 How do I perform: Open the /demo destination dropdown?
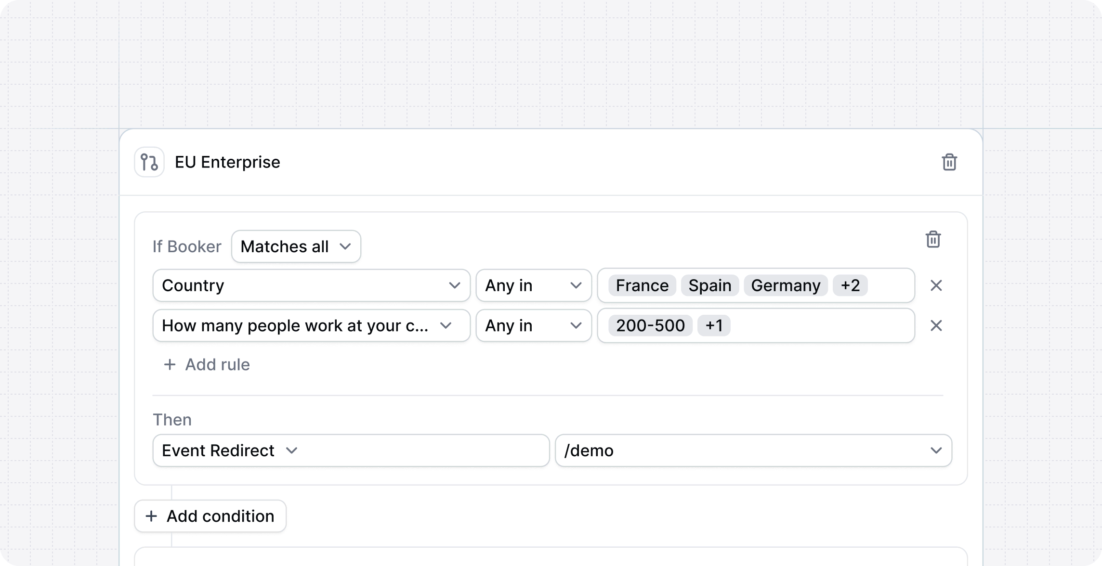pyautogui.click(x=753, y=450)
